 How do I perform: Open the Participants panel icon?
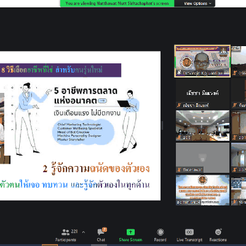(x=65, y=232)
